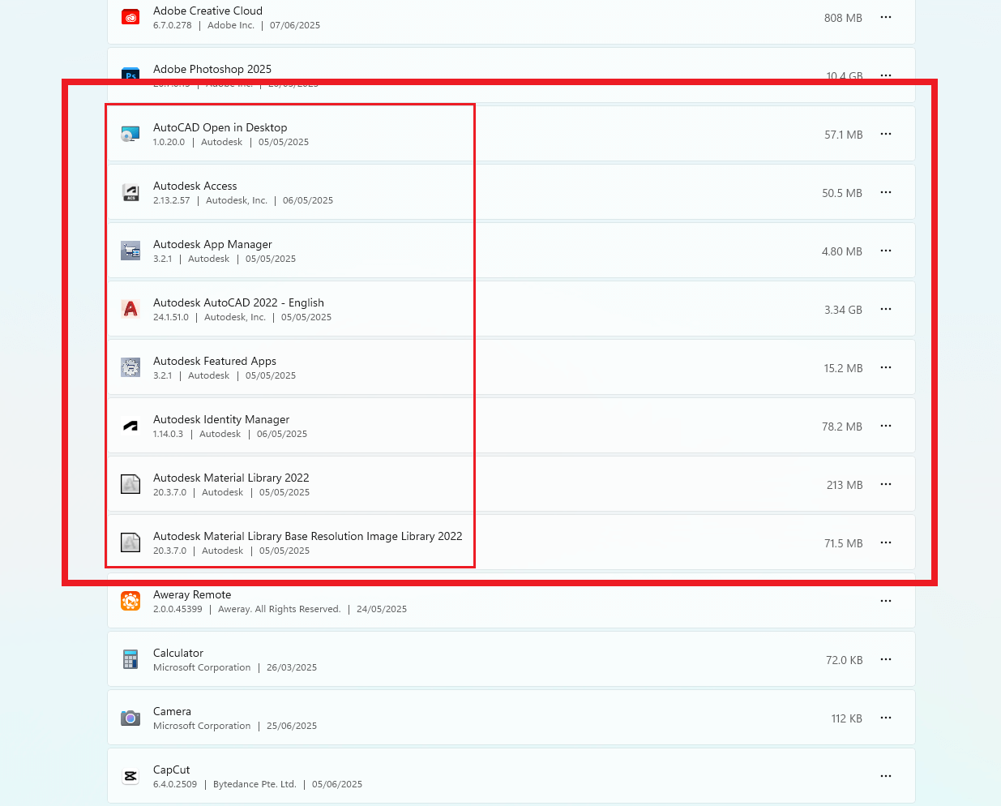Open the three-dot menu for CapCut
Viewport: 1001px width, 806px height.
[886, 776]
